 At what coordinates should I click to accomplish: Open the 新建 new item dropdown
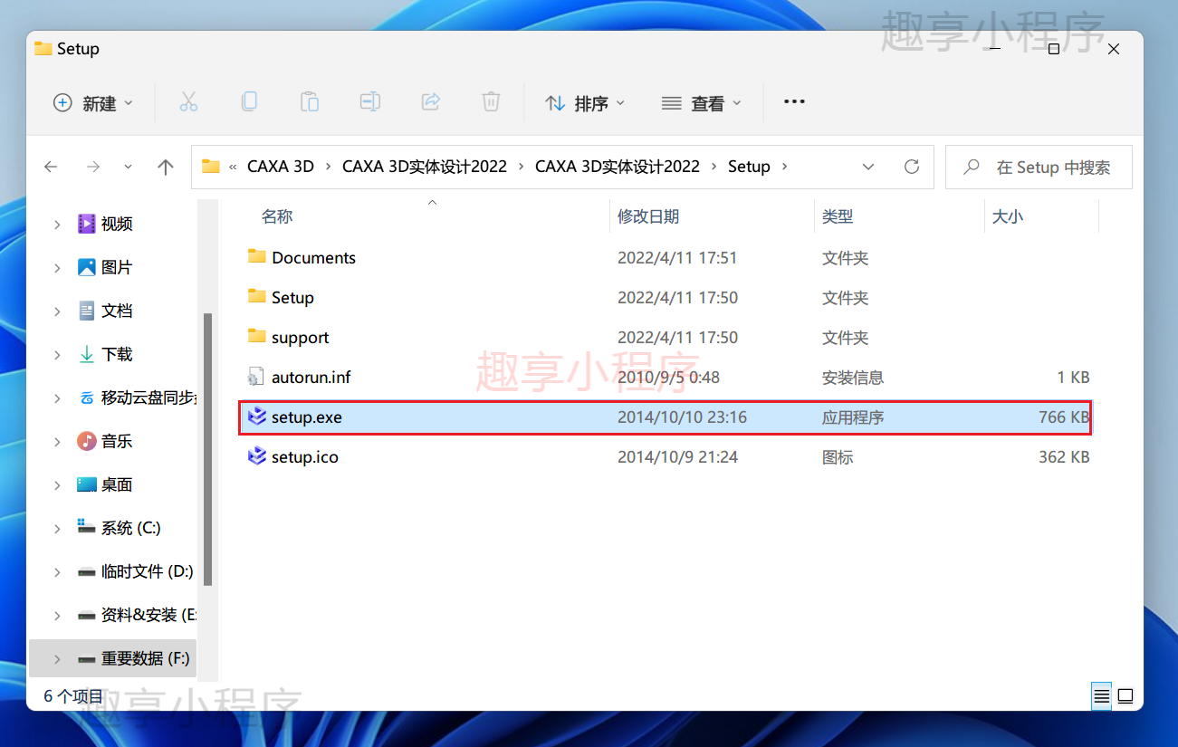[x=93, y=102]
